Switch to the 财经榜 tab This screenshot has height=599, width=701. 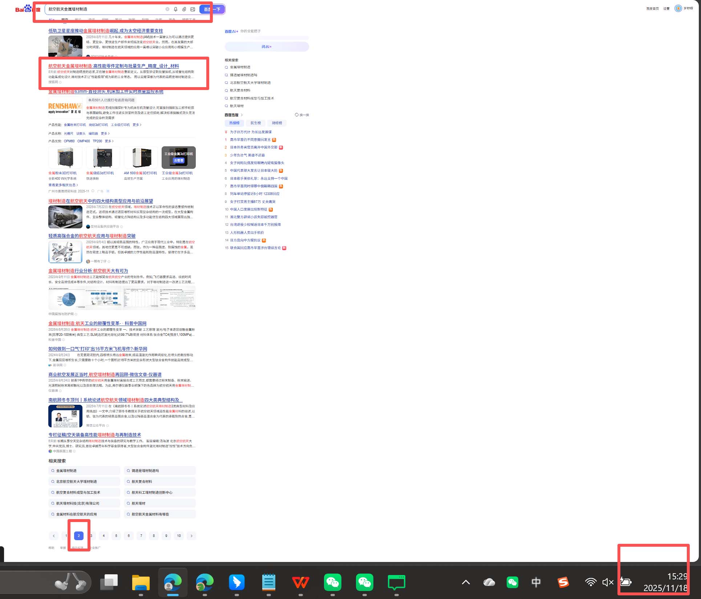tap(277, 123)
